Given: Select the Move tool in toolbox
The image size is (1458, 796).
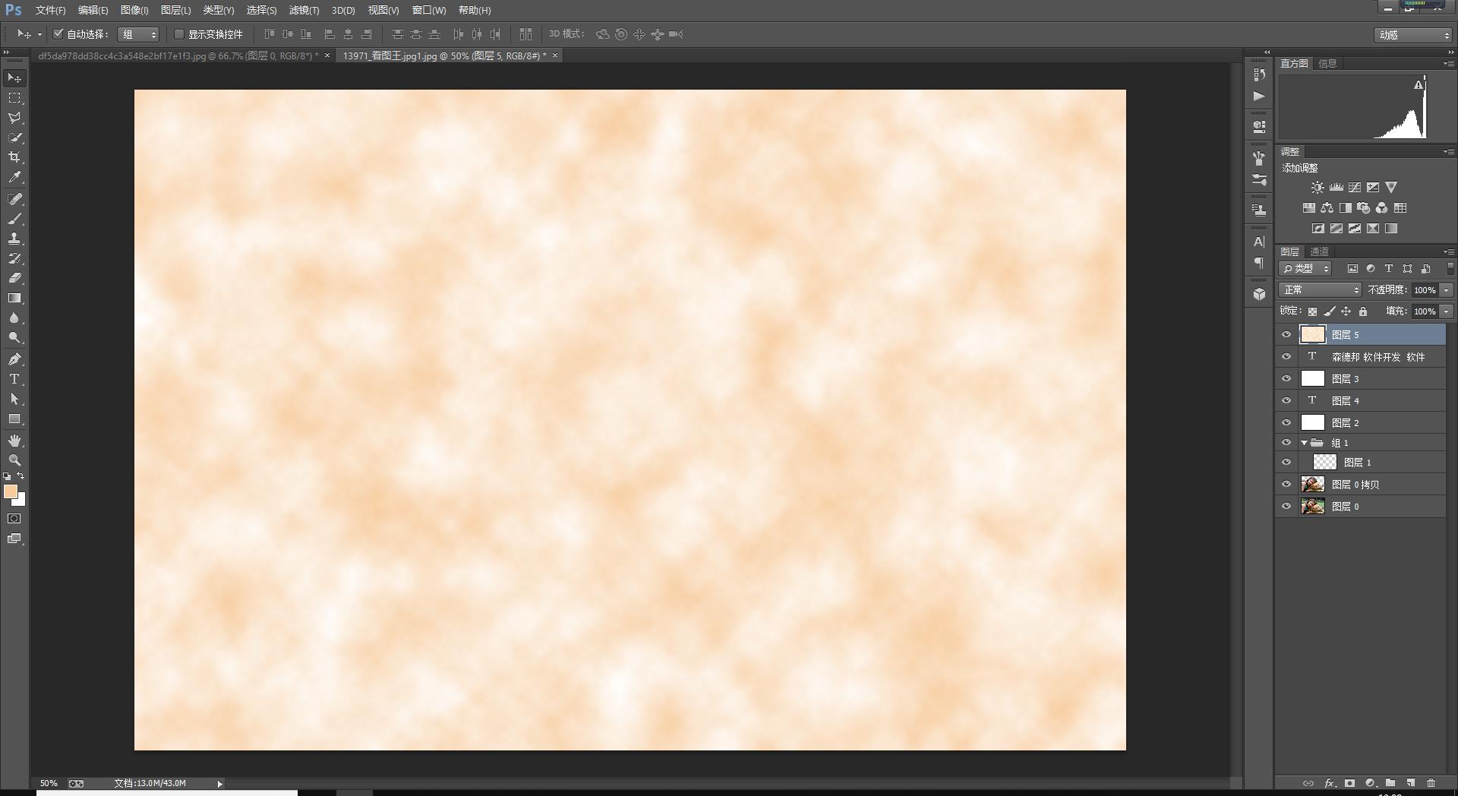Looking at the screenshot, I should (14, 78).
